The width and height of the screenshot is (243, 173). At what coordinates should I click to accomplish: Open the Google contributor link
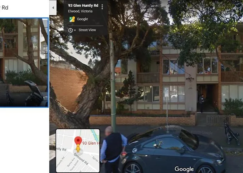point(83,19)
